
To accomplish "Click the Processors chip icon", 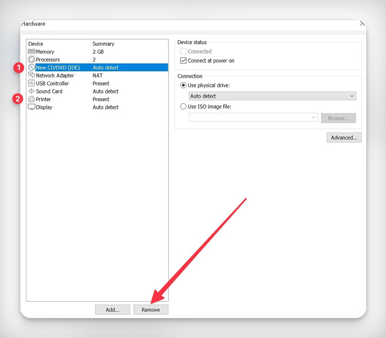I will click(x=31, y=59).
